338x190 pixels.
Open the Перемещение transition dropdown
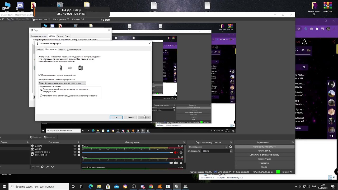(x=208, y=147)
